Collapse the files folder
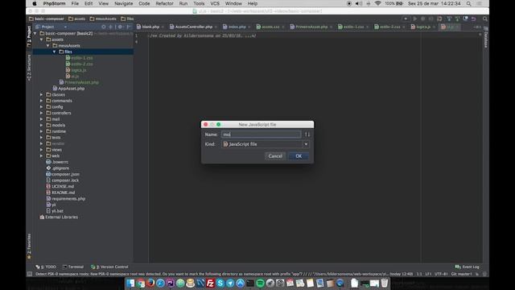The height and width of the screenshot is (290, 515). (54, 52)
